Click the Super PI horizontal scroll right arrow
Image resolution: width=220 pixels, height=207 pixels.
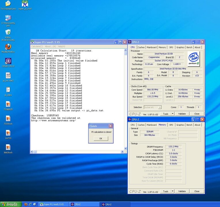[122, 152]
